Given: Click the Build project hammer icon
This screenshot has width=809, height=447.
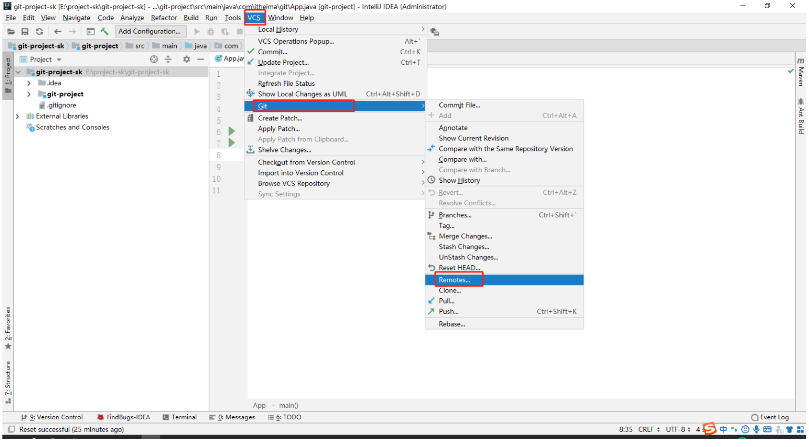Looking at the screenshot, I should tap(105, 32).
